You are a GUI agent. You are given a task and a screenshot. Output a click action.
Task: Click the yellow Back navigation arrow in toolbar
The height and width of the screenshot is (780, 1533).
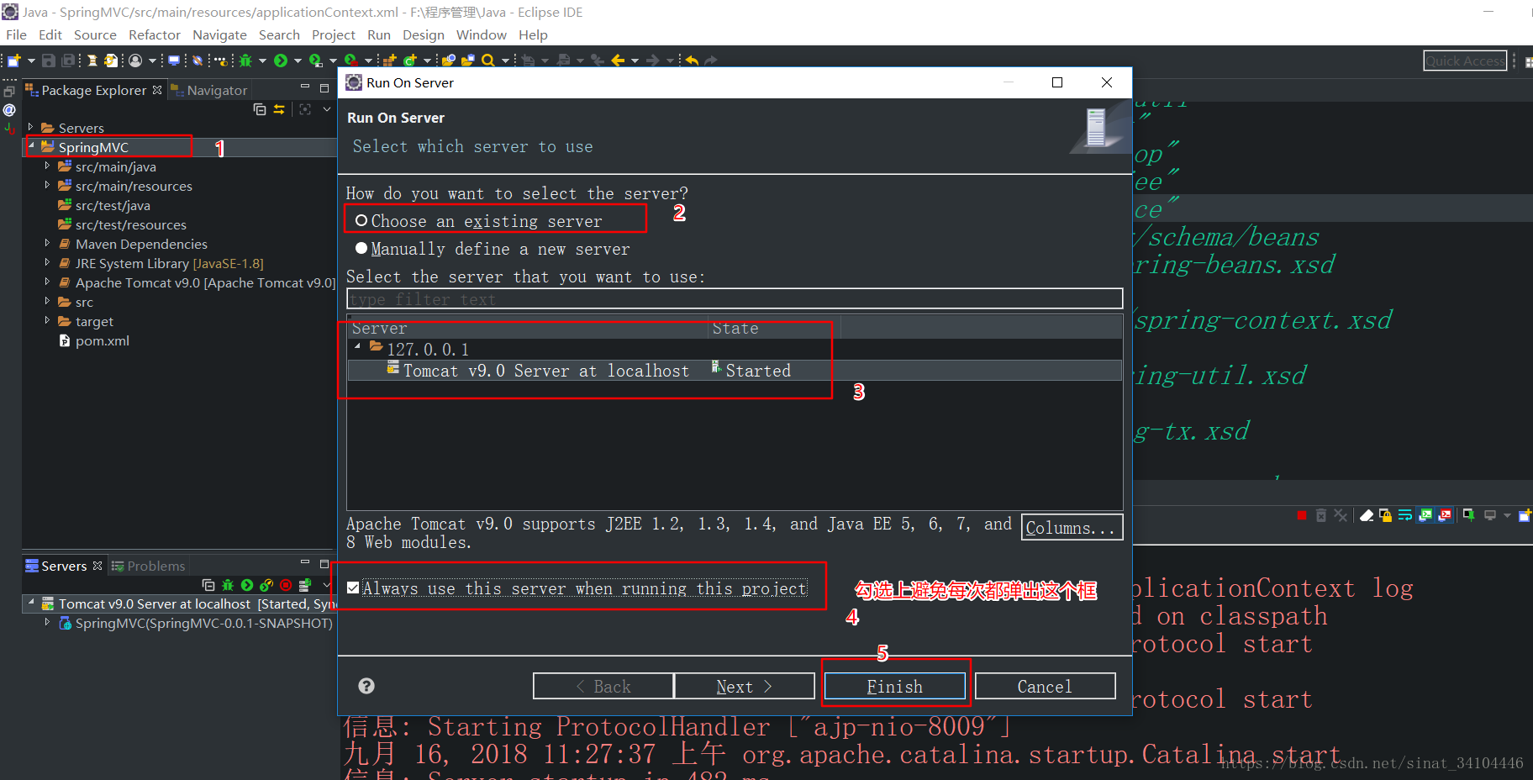tap(618, 61)
